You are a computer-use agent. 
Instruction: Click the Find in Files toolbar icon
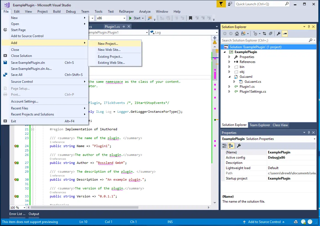pyautogui.click(x=150, y=18)
